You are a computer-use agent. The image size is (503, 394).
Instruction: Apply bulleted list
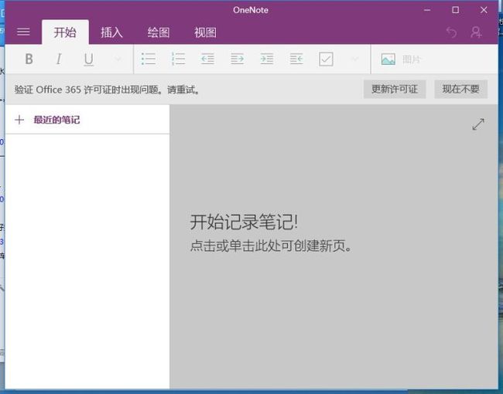tap(149, 59)
